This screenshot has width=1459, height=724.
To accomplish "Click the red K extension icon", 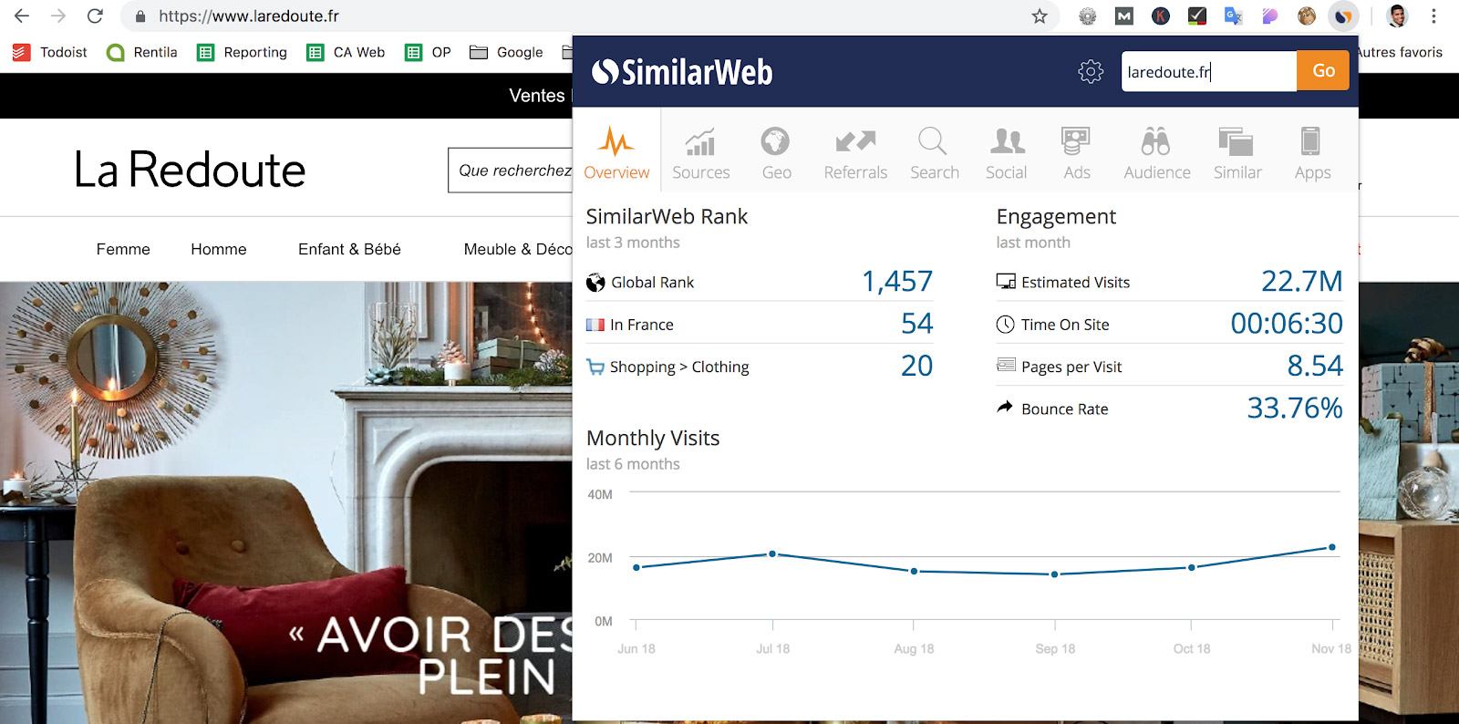I will point(1160,16).
